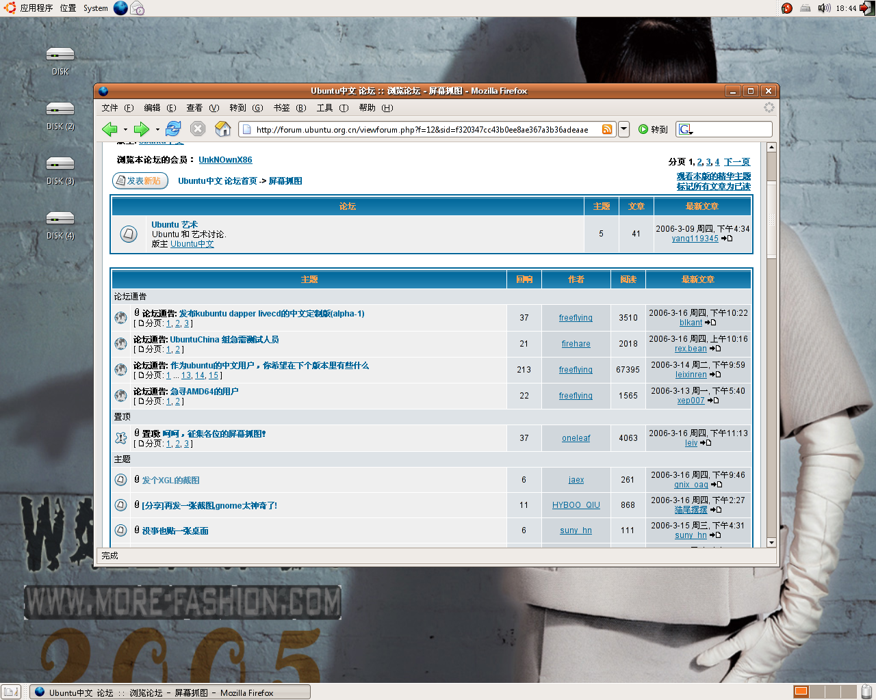Click the network status icon in top panel

pyautogui.click(x=806, y=8)
